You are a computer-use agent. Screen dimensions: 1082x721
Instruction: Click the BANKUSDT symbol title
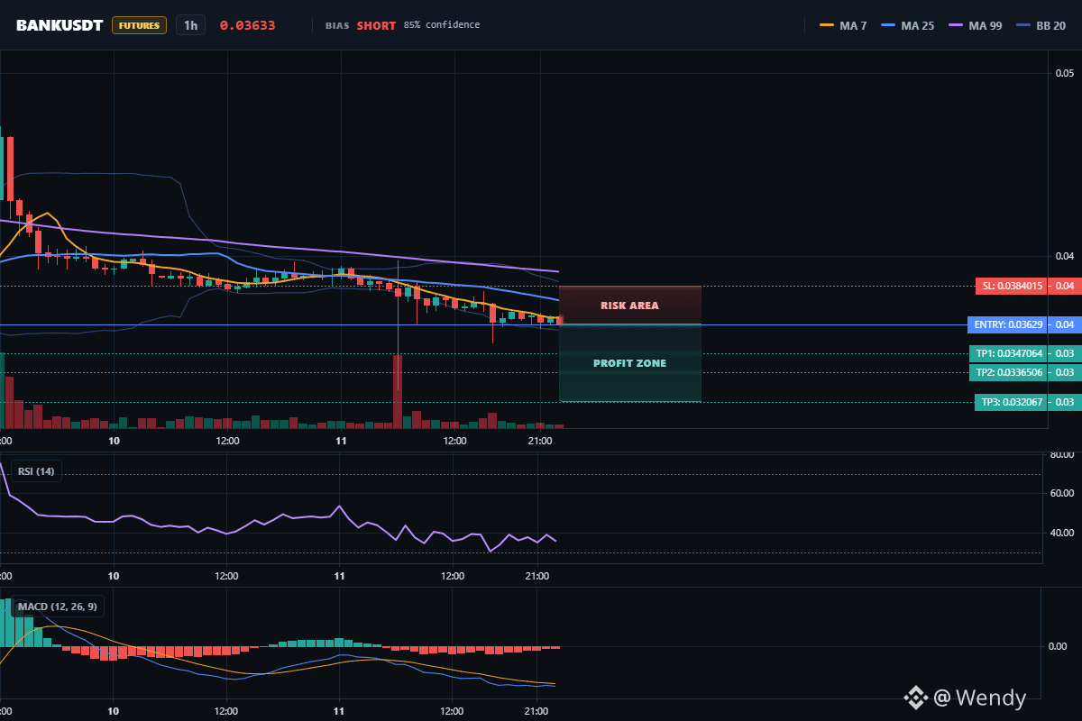coord(60,25)
